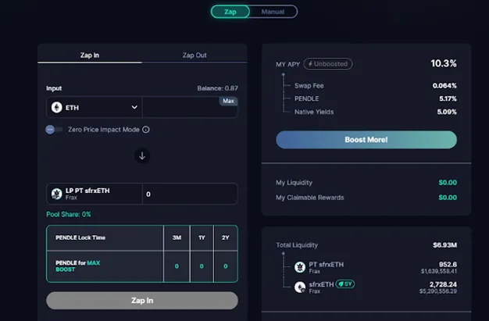Click the Max amount button
The image size is (489, 321).
point(228,101)
